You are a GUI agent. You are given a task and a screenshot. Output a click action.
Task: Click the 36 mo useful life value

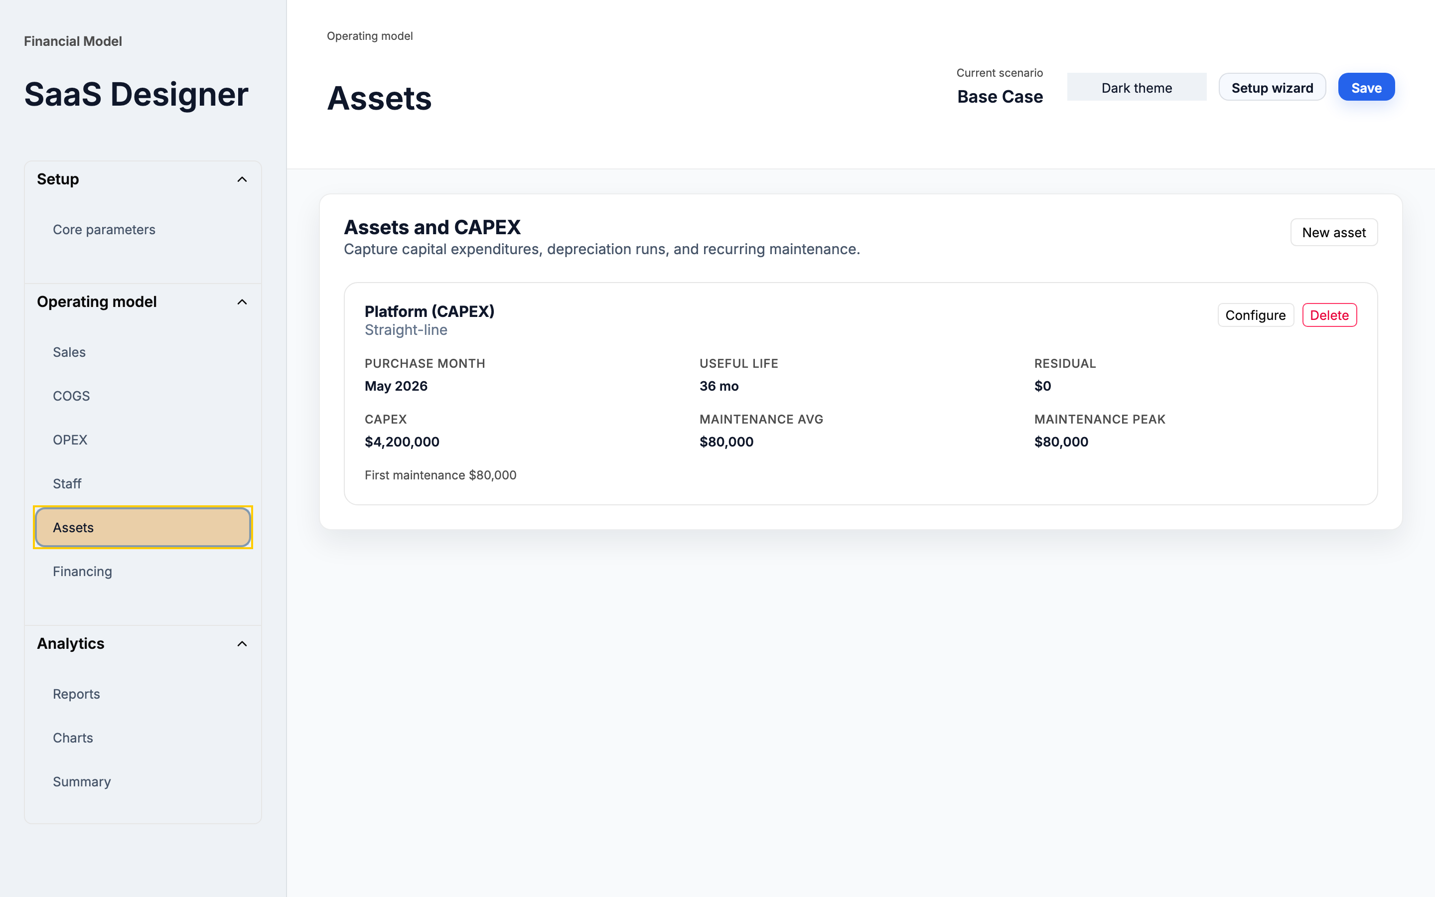pyautogui.click(x=718, y=386)
